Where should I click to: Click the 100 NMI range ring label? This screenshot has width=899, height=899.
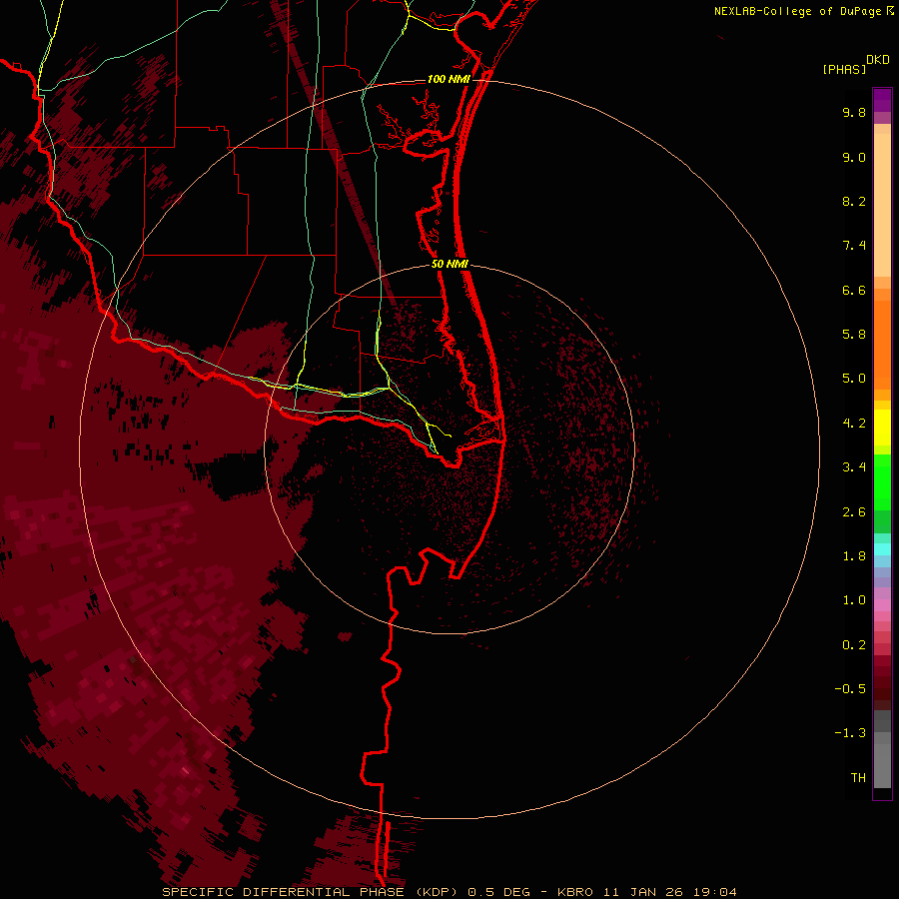tap(449, 79)
